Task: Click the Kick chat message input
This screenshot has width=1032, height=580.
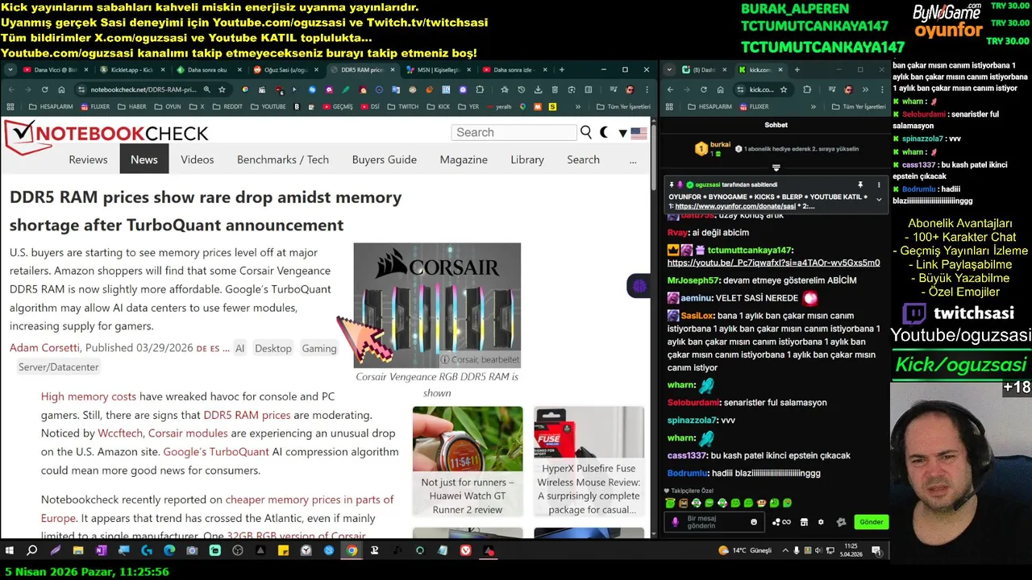Action: (x=716, y=522)
